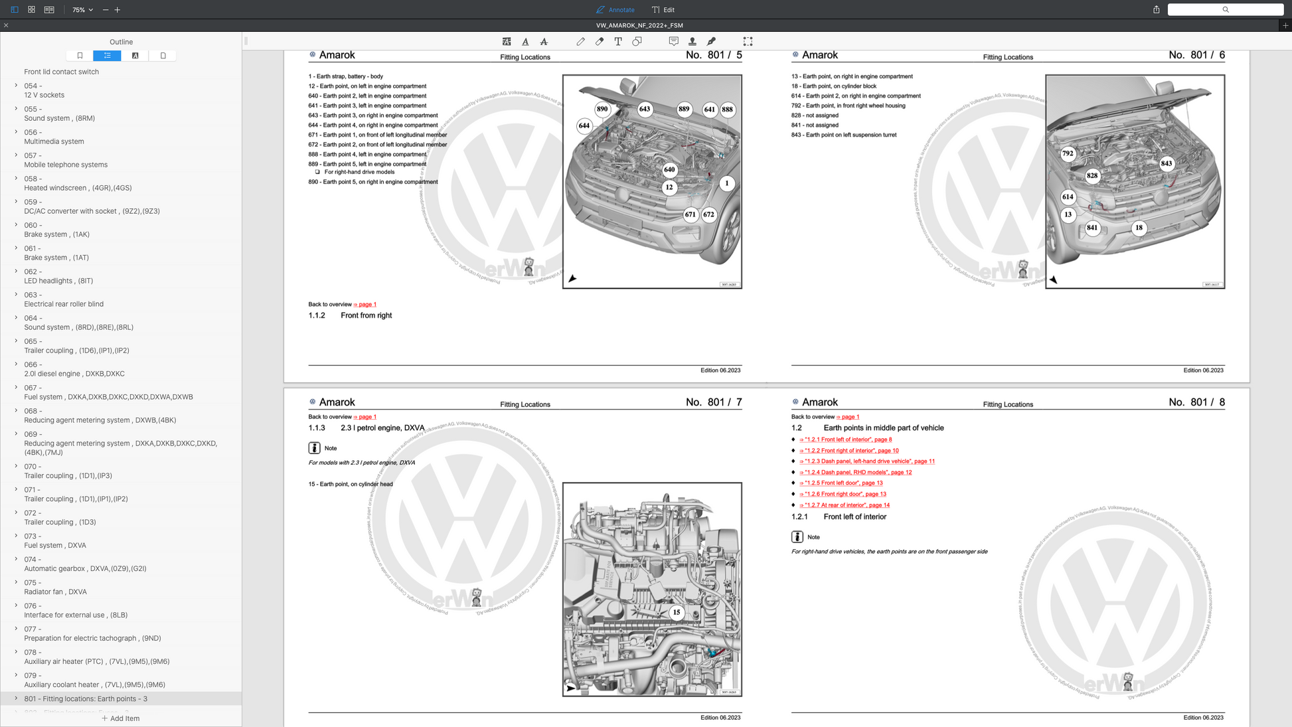Expand outline item 062 - LED headlights
The height and width of the screenshot is (727, 1292).
tap(16, 272)
